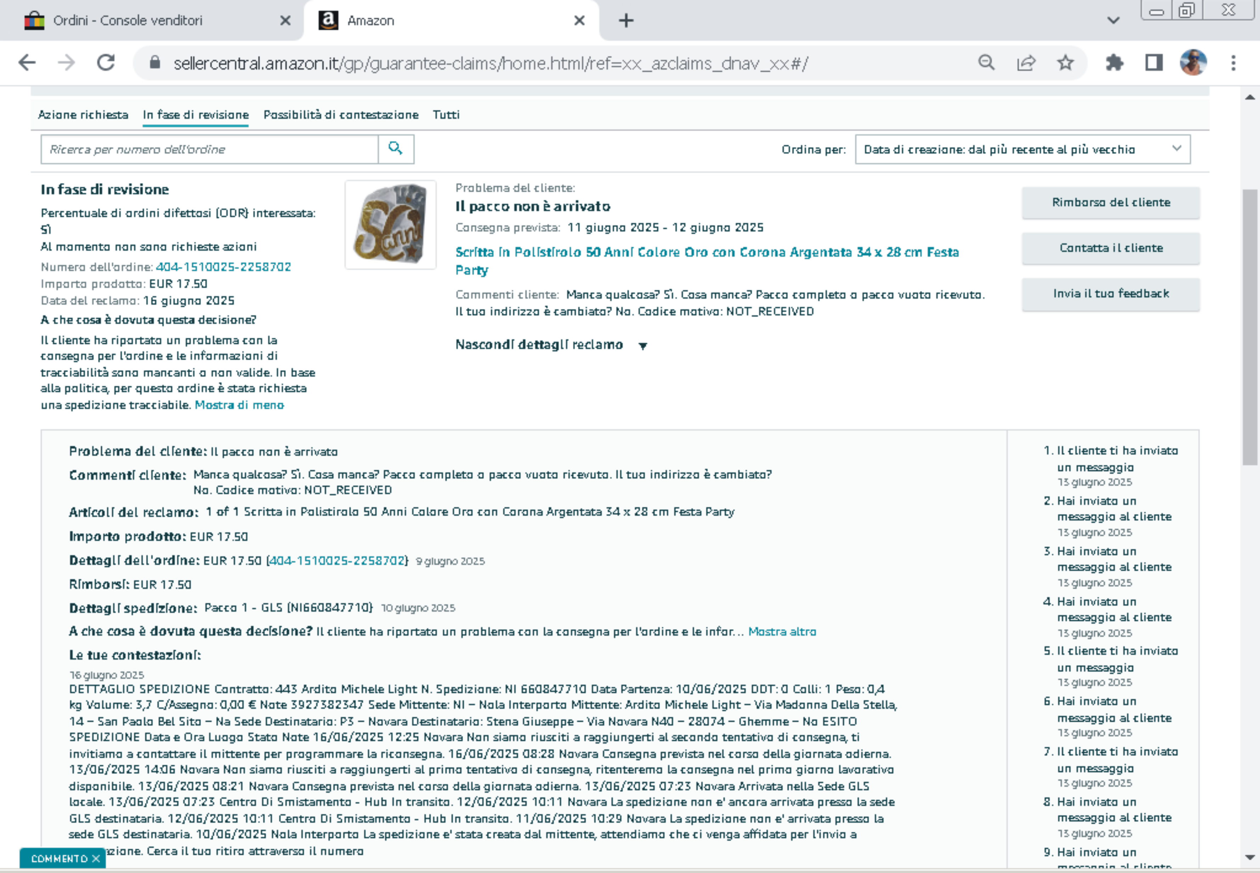Click the Rimborsi: EUR 17.50 line
The image size is (1260, 873).
point(130,584)
